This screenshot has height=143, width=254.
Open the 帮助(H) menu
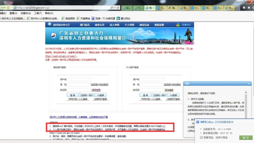(x=49, y=13)
